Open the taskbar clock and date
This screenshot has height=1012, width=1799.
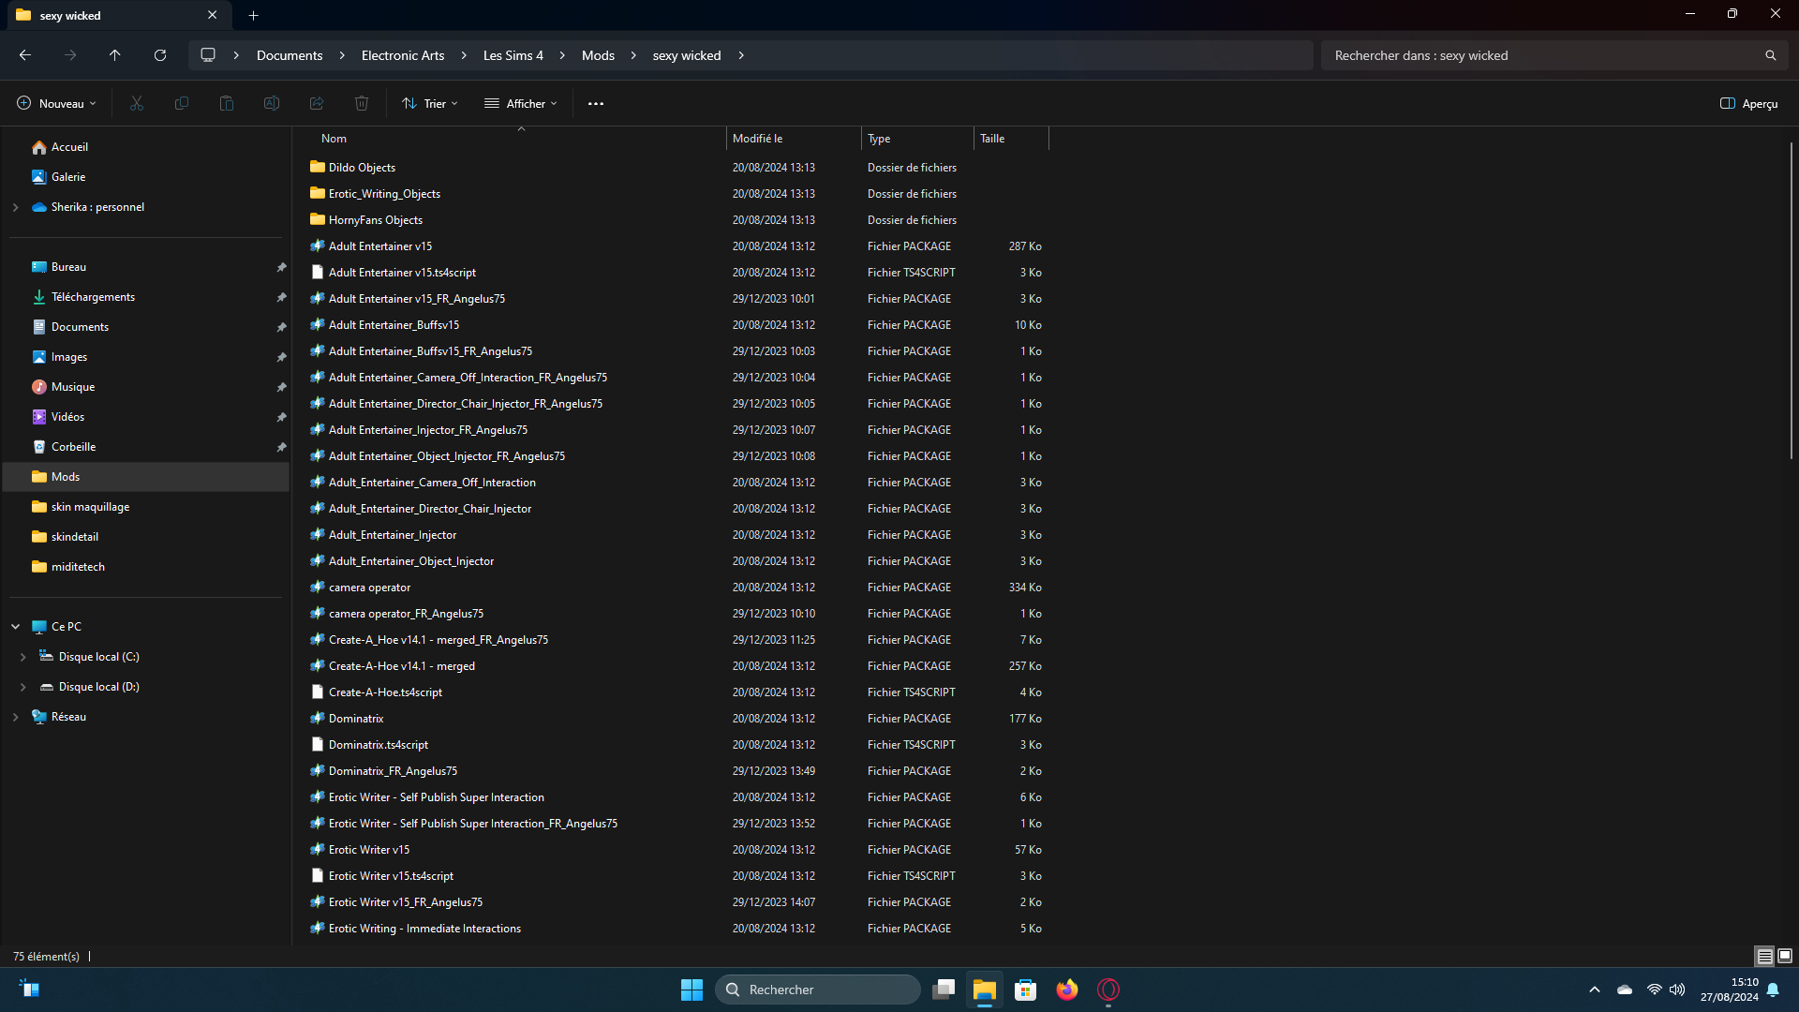[x=1730, y=990]
